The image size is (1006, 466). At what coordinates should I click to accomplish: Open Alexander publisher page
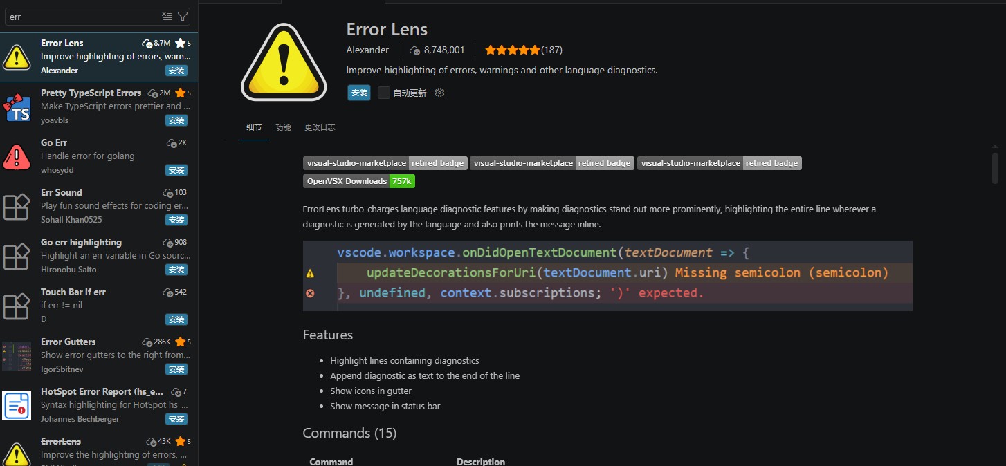click(x=367, y=50)
